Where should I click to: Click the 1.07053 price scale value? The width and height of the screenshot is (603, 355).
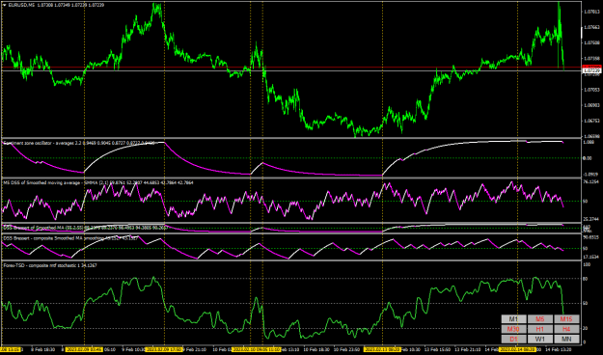pyautogui.click(x=591, y=89)
